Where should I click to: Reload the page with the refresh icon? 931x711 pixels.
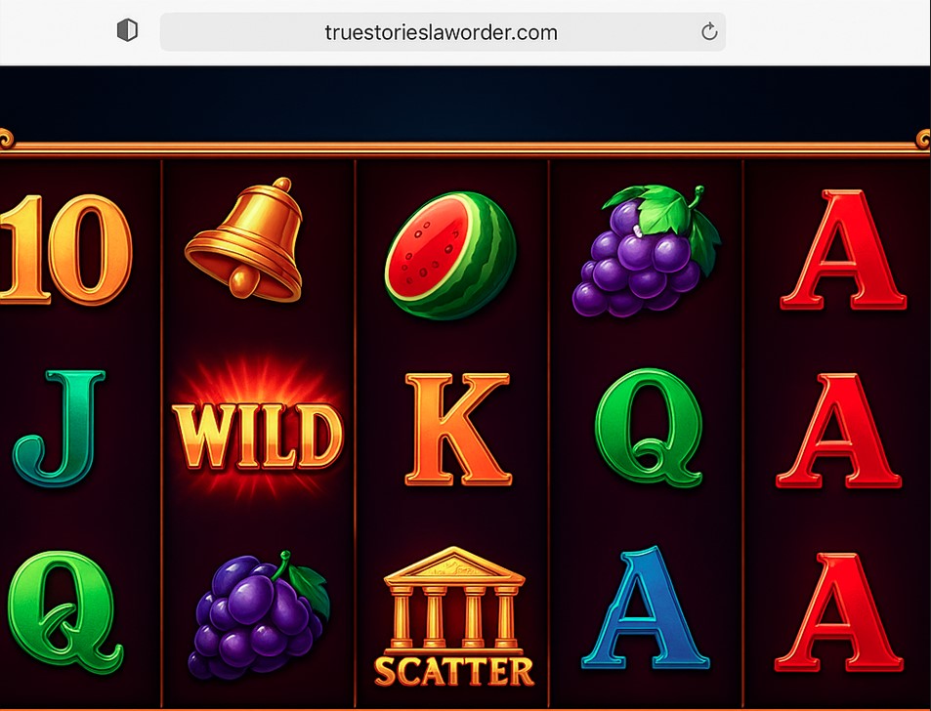coord(709,31)
